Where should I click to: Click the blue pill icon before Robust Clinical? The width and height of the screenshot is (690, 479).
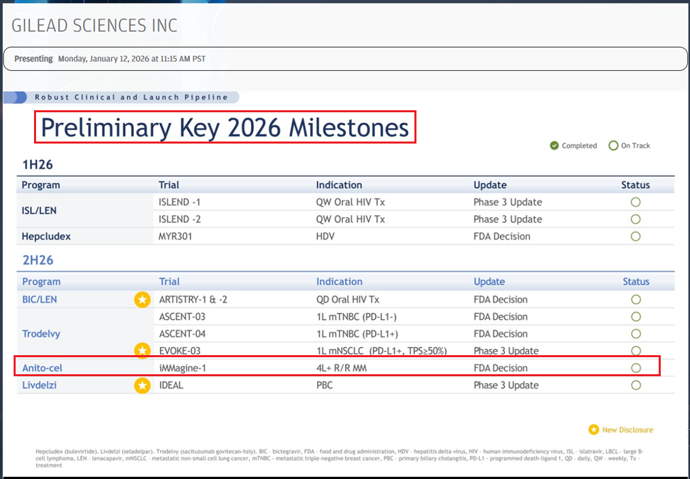click(15, 97)
